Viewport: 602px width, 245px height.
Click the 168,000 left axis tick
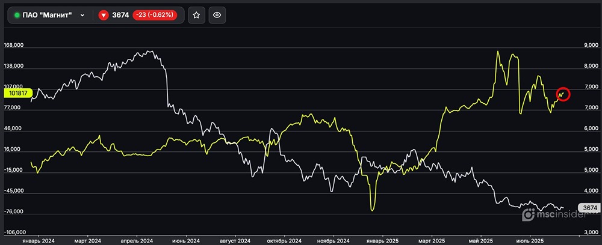[x=13, y=46]
